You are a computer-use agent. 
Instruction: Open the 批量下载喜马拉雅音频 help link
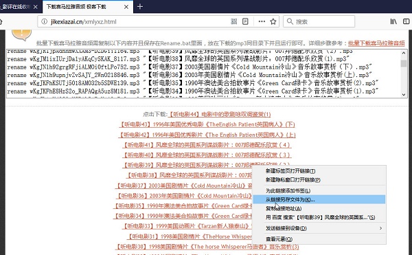coord(376,43)
